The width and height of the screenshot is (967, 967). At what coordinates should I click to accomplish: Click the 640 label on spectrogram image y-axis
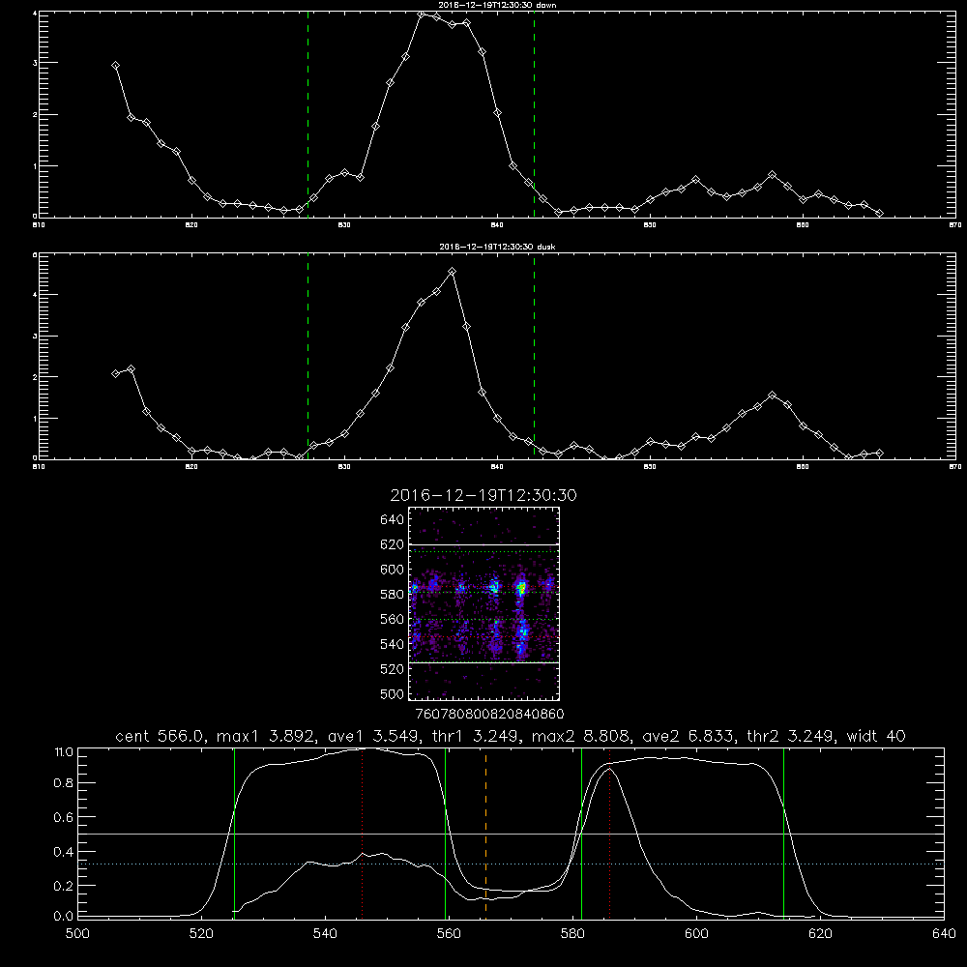click(x=393, y=520)
